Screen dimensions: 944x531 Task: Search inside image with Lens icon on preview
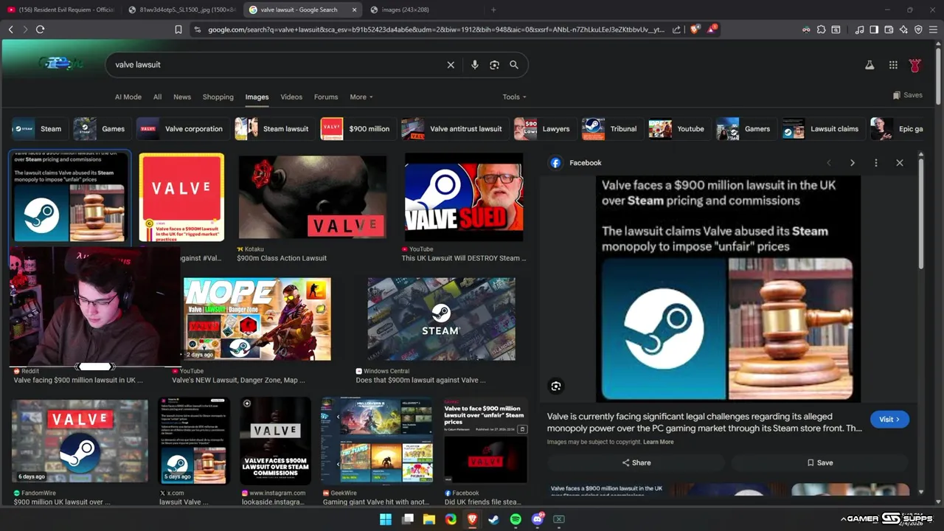pos(556,386)
